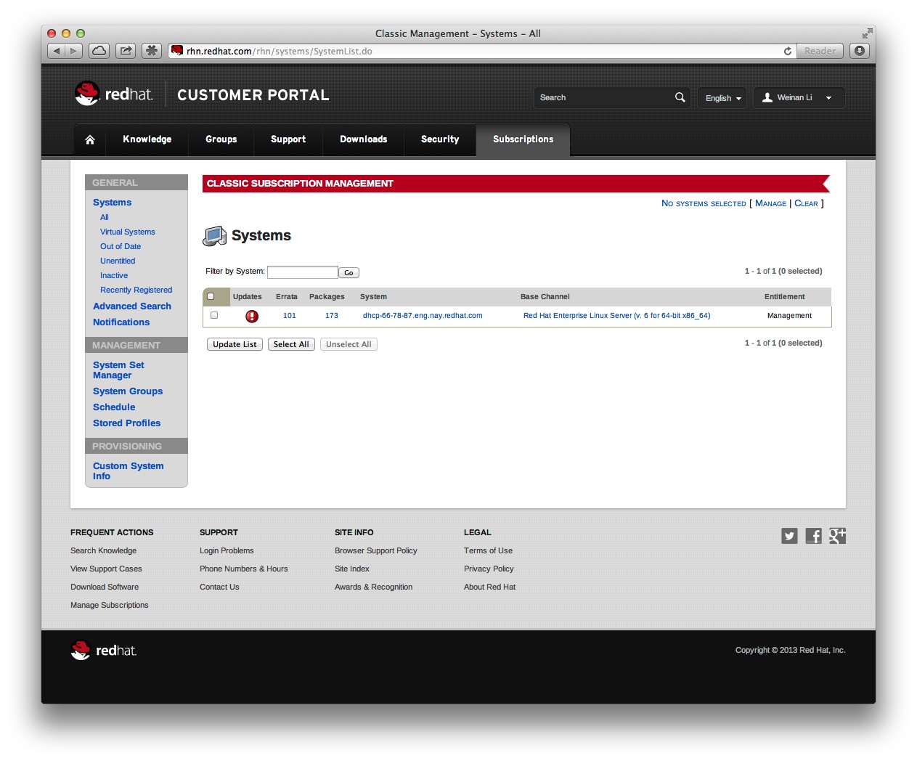Screen dimensions: 917x761
Task: Click the extension icon next to Share
Action: (x=151, y=51)
